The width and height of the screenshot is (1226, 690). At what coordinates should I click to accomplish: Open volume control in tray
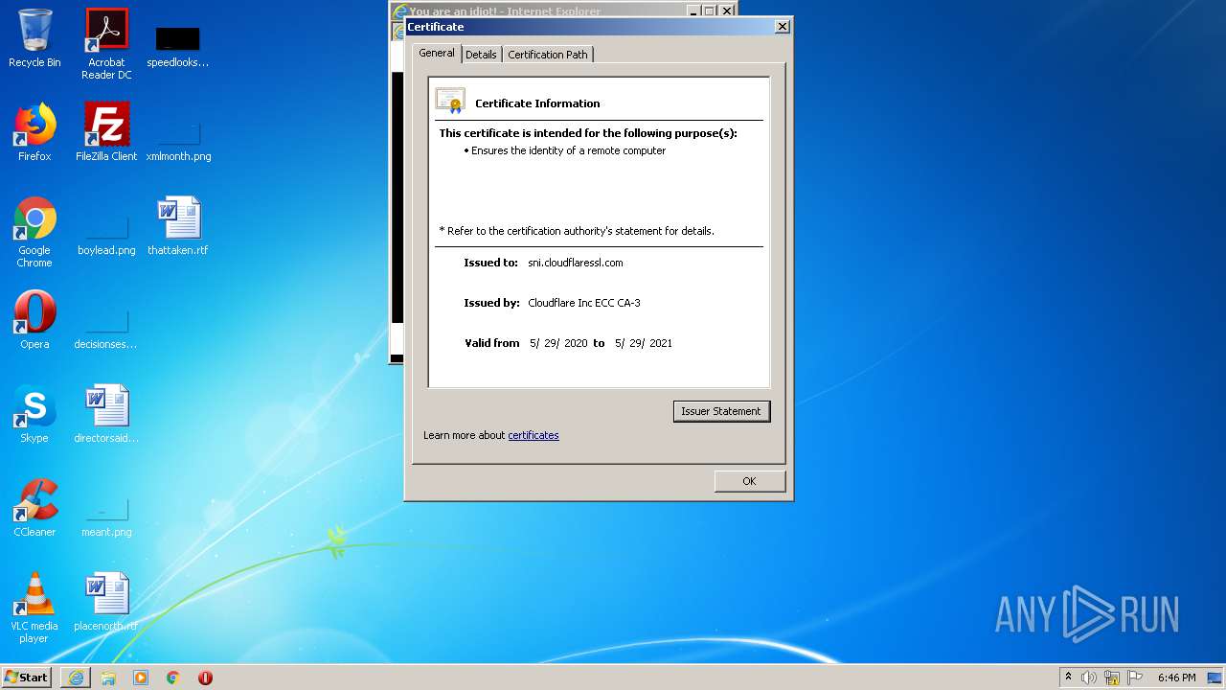[1089, 678]
